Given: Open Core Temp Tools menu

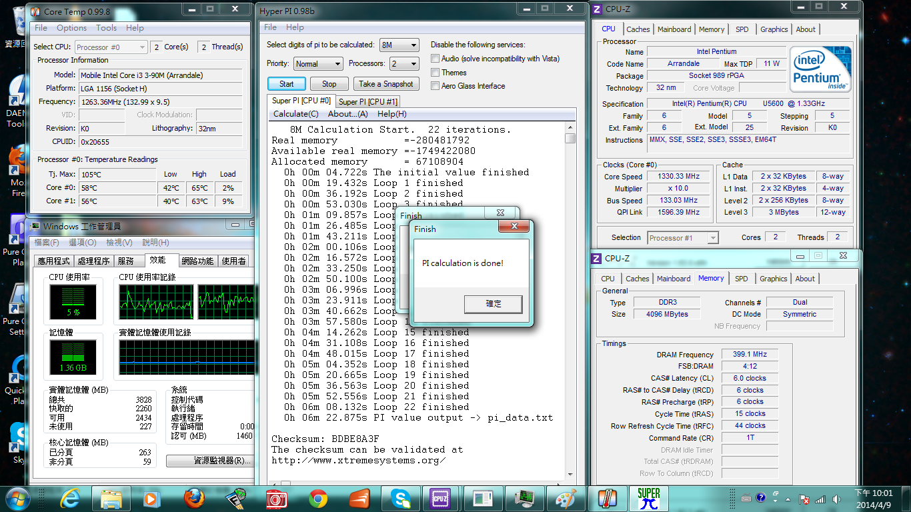Looking at the screenshot, I should click(106, 28).
